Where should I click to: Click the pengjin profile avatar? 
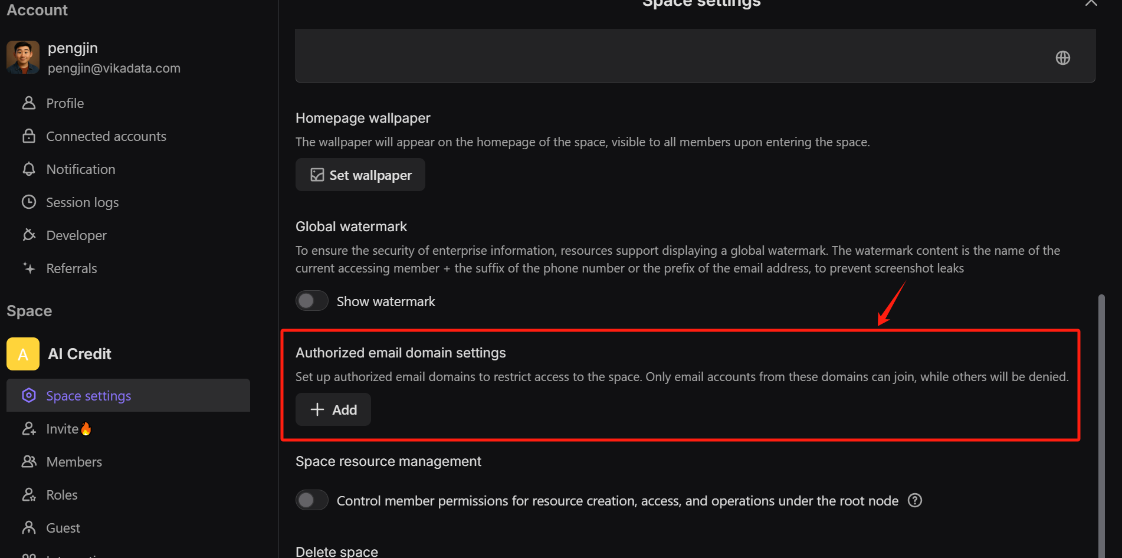click(x=23, y=57)
